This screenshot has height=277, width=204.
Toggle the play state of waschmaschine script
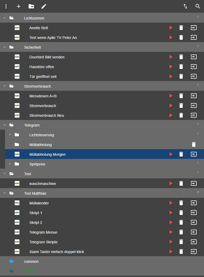click(171, 184)
